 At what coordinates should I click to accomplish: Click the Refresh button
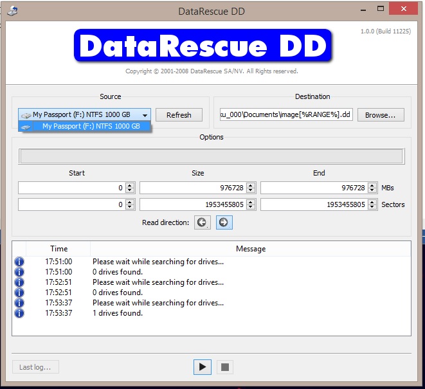click(179, 115)
